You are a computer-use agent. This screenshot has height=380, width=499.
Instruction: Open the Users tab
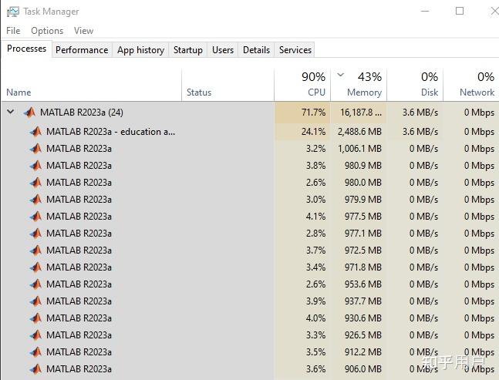[223, 50]
